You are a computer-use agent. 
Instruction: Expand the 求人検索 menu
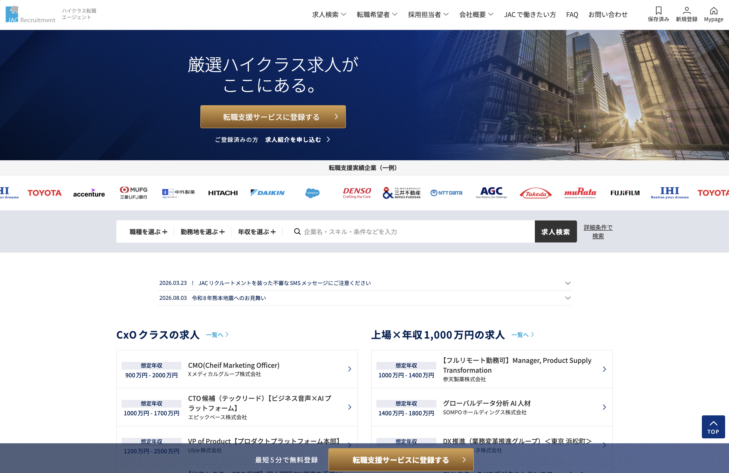point(329,14)
